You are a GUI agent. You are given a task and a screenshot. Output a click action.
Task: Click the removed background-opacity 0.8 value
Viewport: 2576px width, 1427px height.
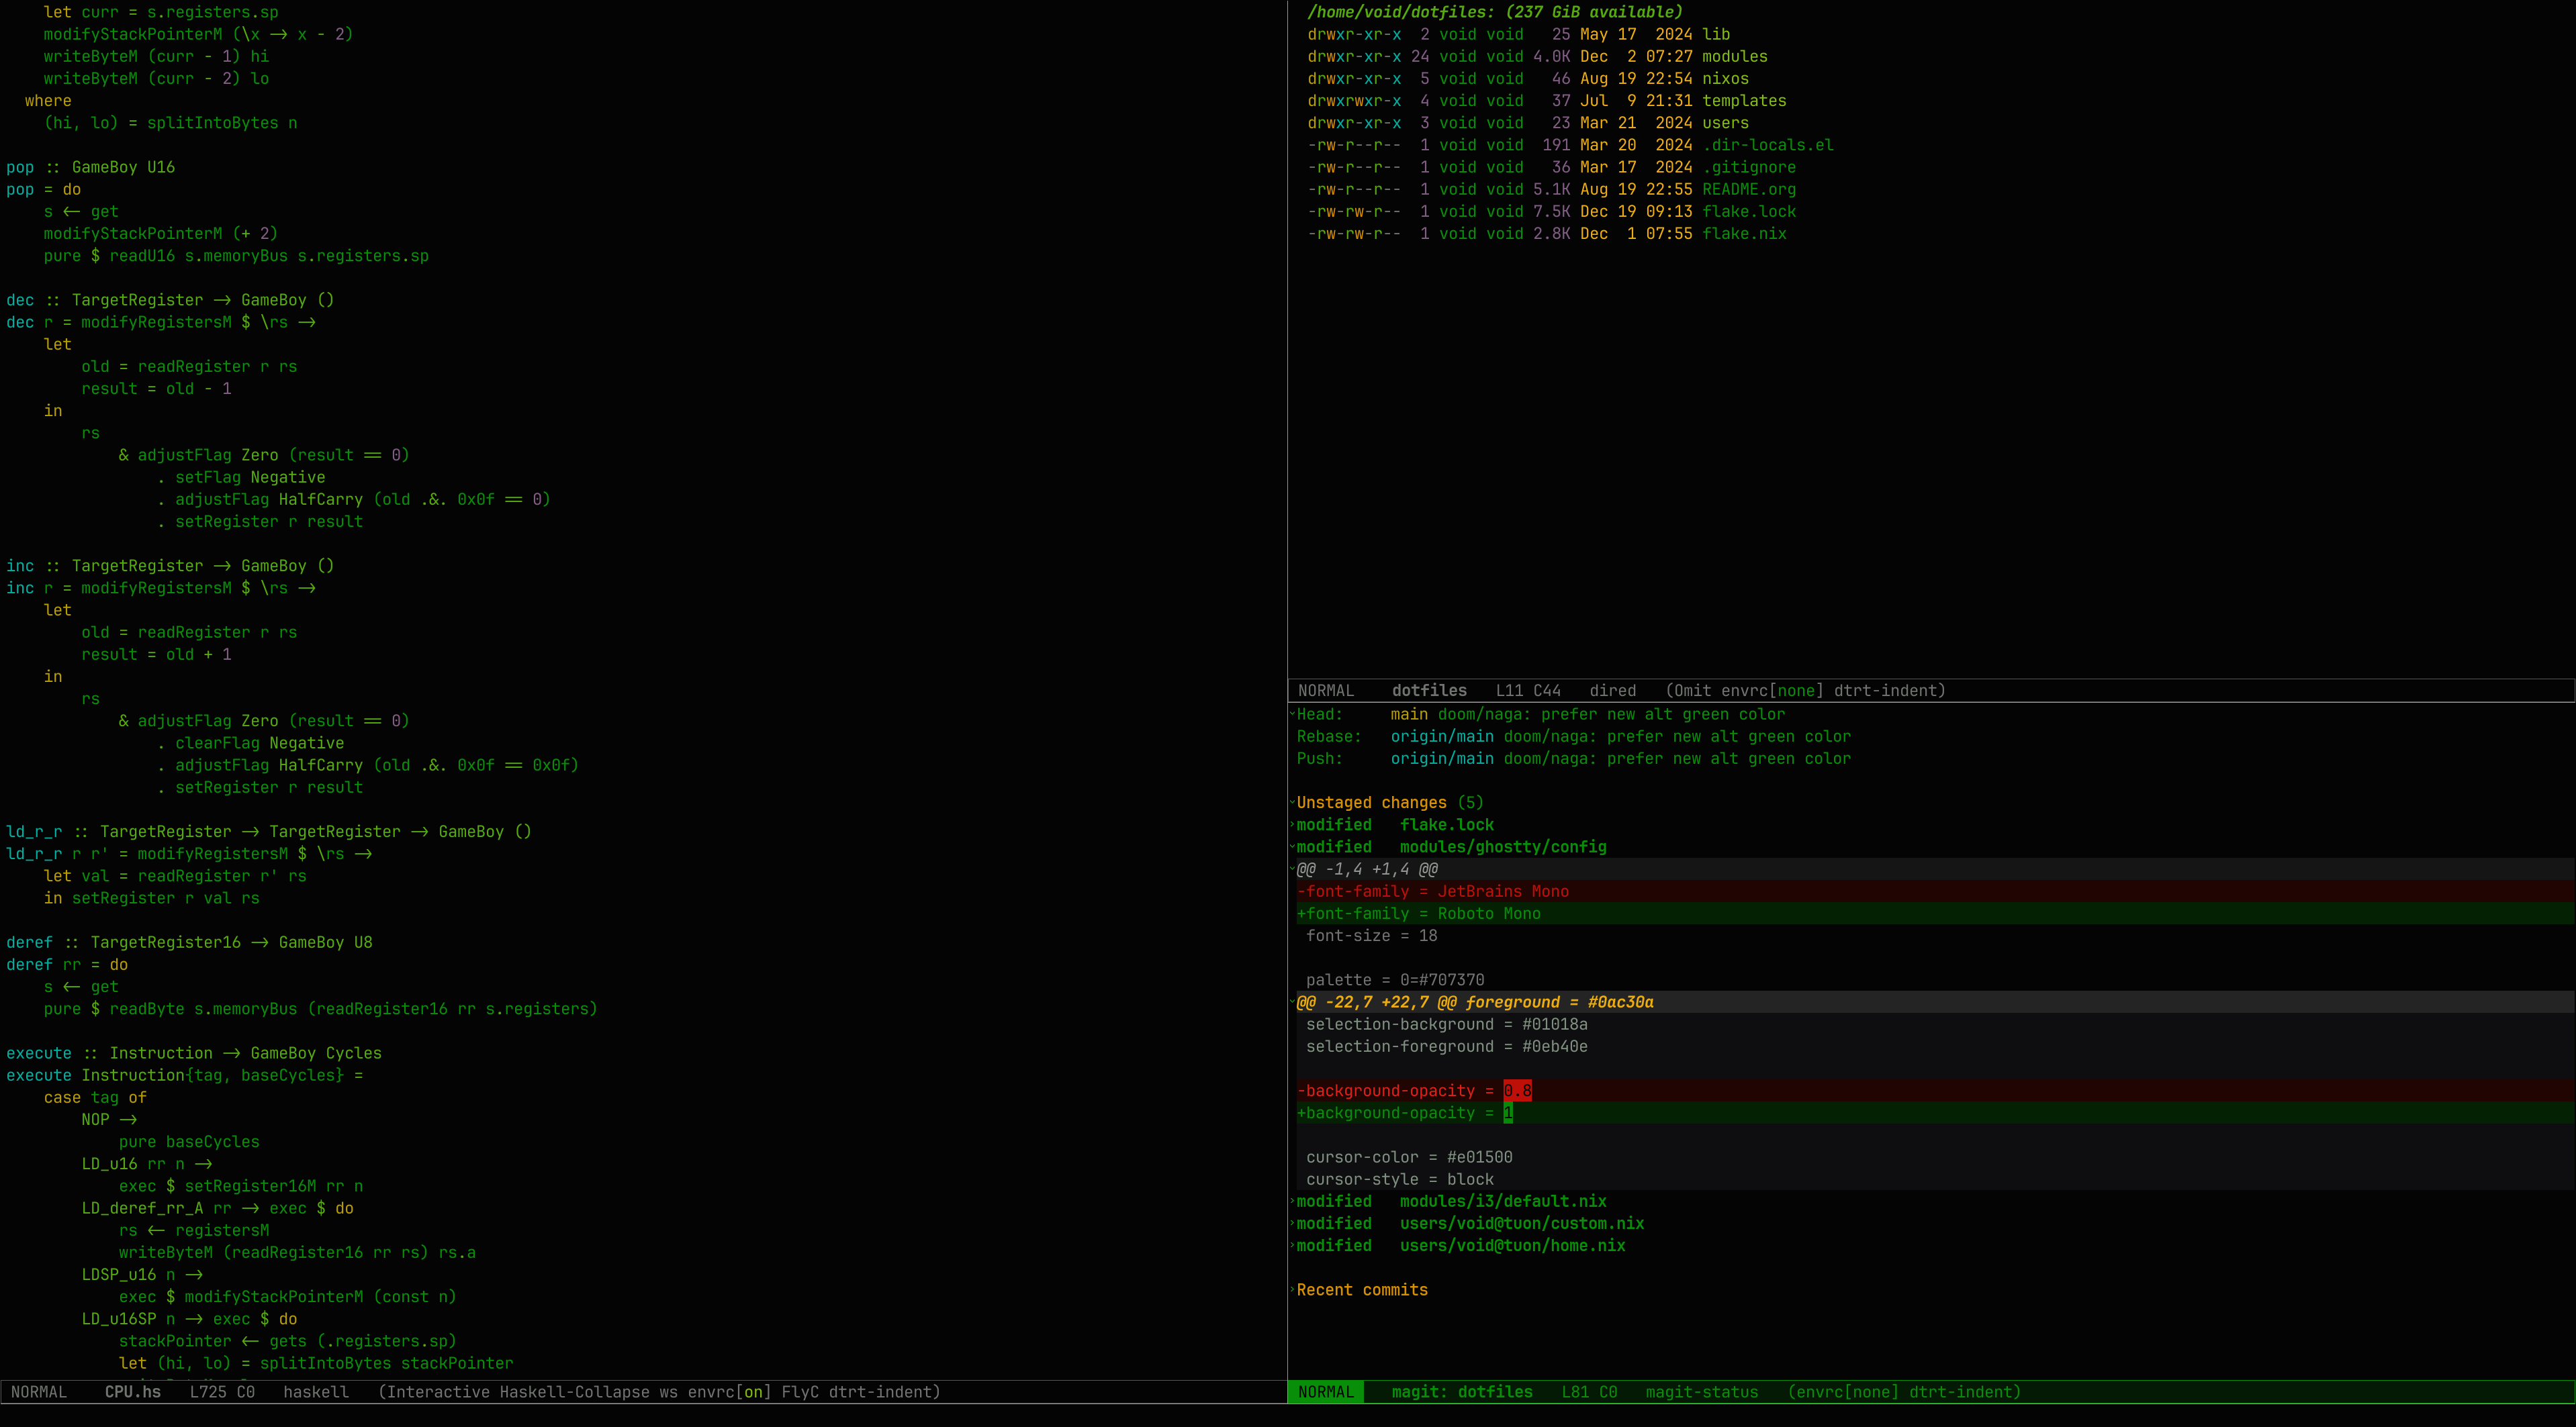1516,1091
